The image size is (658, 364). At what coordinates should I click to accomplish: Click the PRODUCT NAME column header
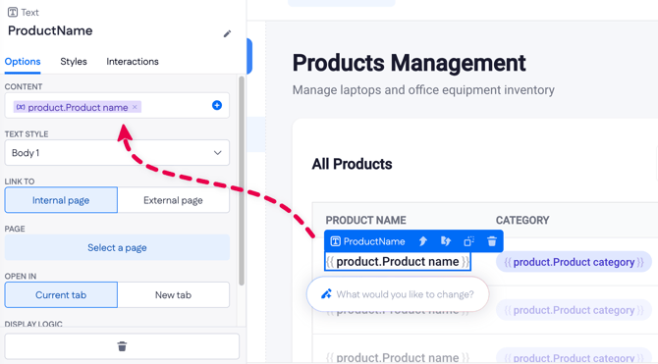[x=366, y=220]
